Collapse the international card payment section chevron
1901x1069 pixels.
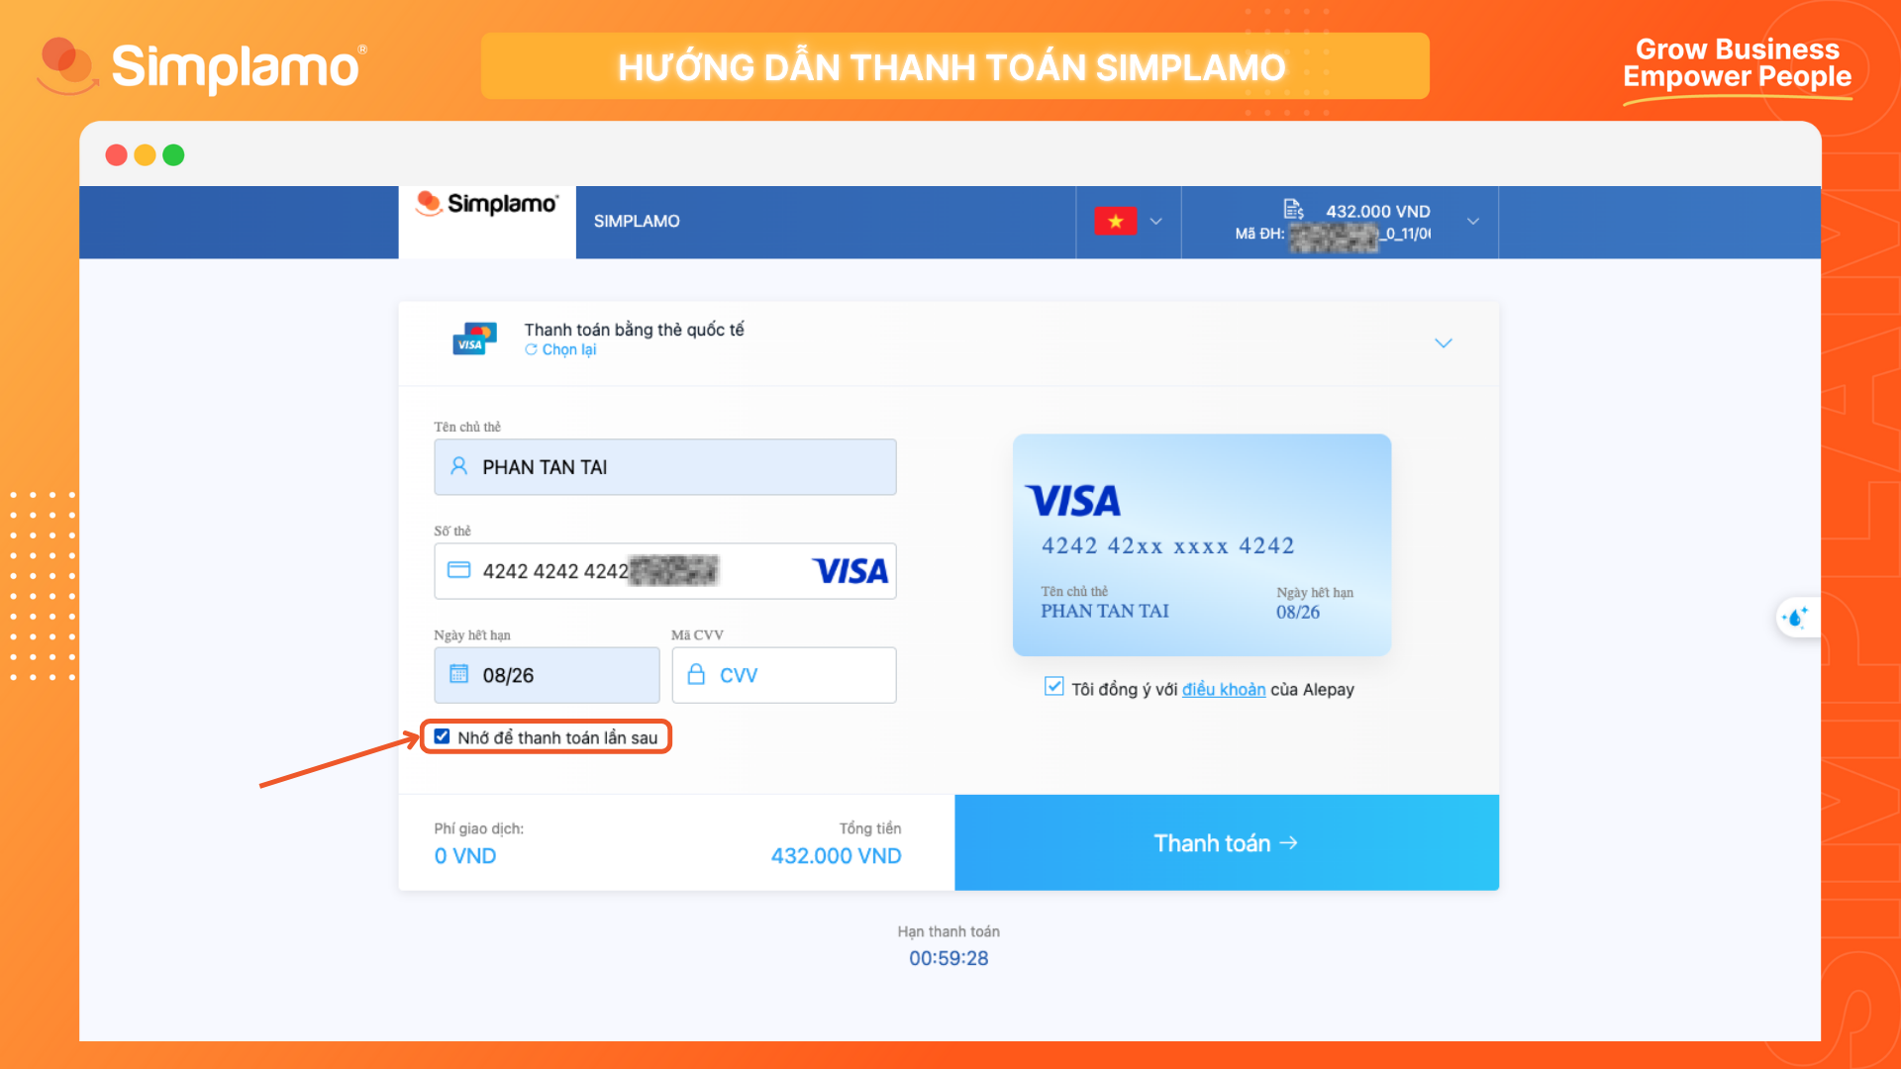coord(1444,343)
